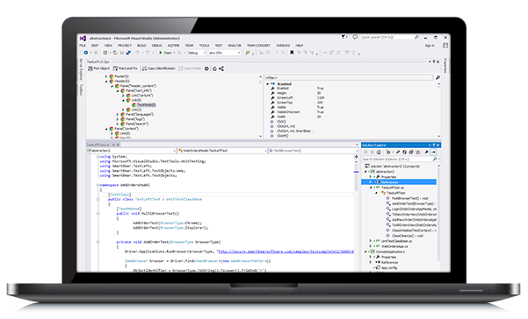Open the PROJECT menu
The image size is (528, 319).
(125, 46)
